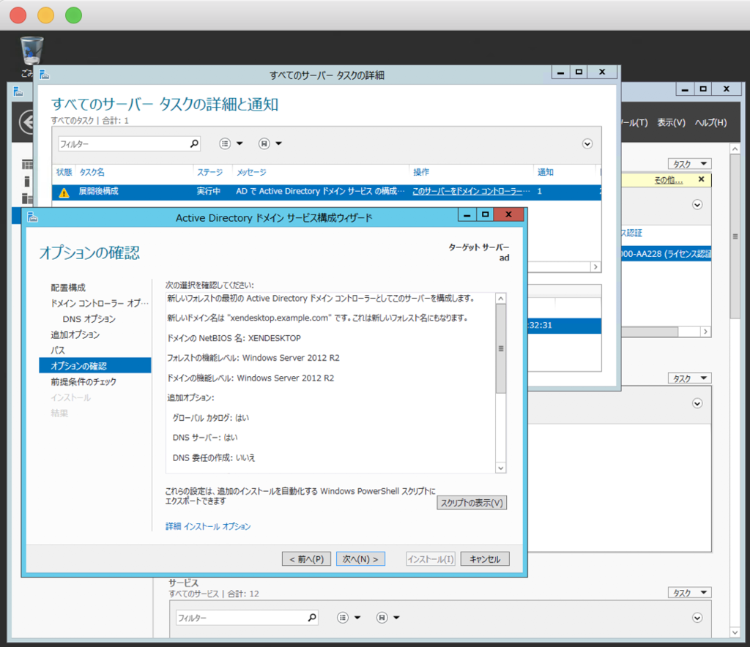
Task: Click the 前へ(P) previous button
Action: click(307, 559)
